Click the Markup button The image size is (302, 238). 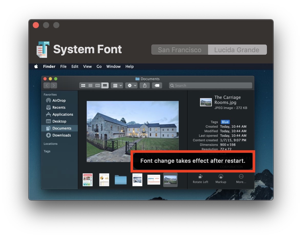click(x=221, y=179)
